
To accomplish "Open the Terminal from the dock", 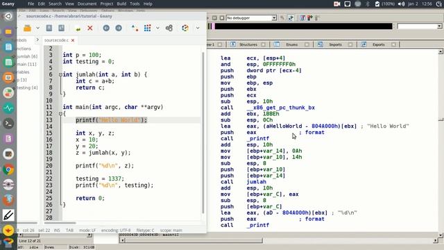I will click(x=8, y=124).
